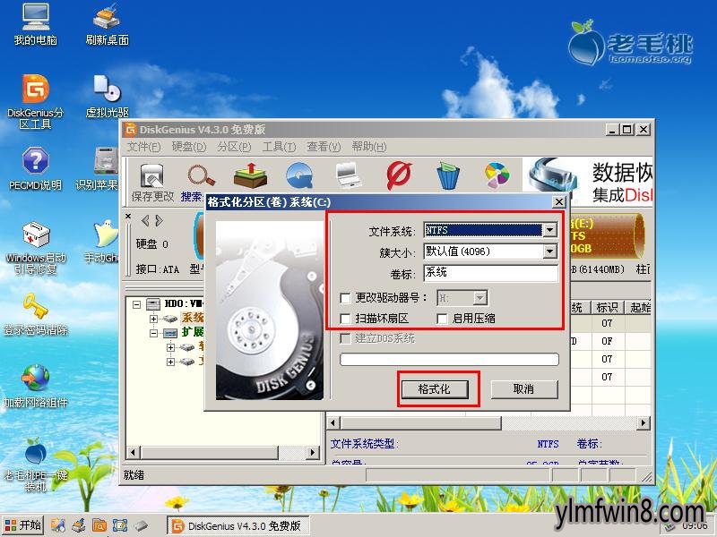Open the Help (帮助) menu

(369, 147)
